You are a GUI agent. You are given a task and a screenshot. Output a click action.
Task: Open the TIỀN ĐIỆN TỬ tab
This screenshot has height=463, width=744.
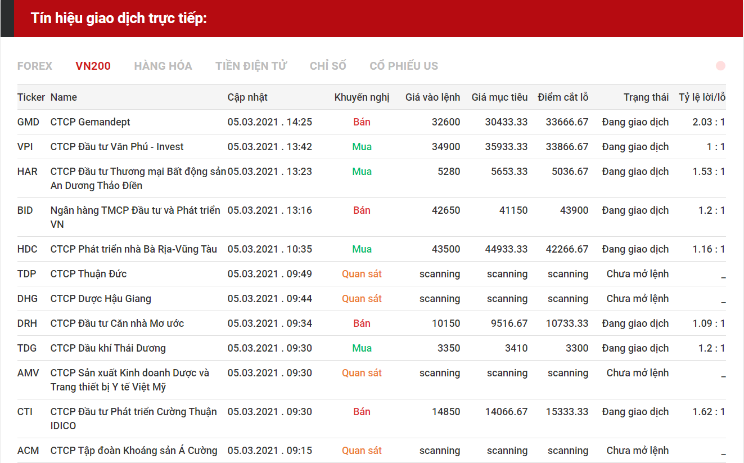[251, 66]
